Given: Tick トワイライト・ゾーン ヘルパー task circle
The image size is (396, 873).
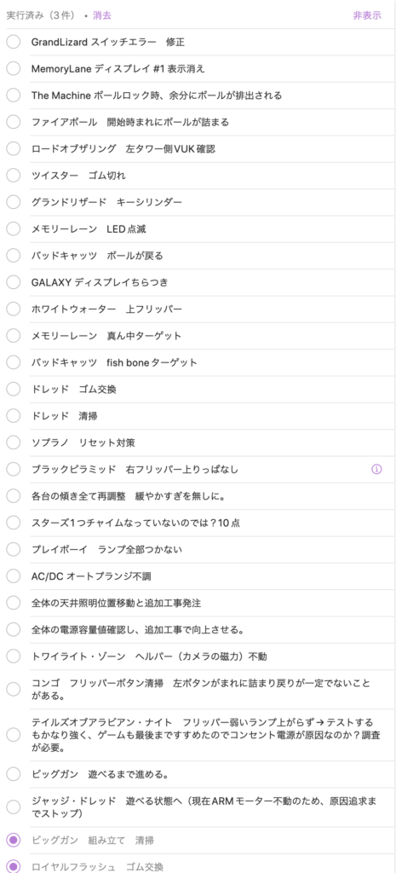Looking at the screenshot, I should click(x=14, y=656).
